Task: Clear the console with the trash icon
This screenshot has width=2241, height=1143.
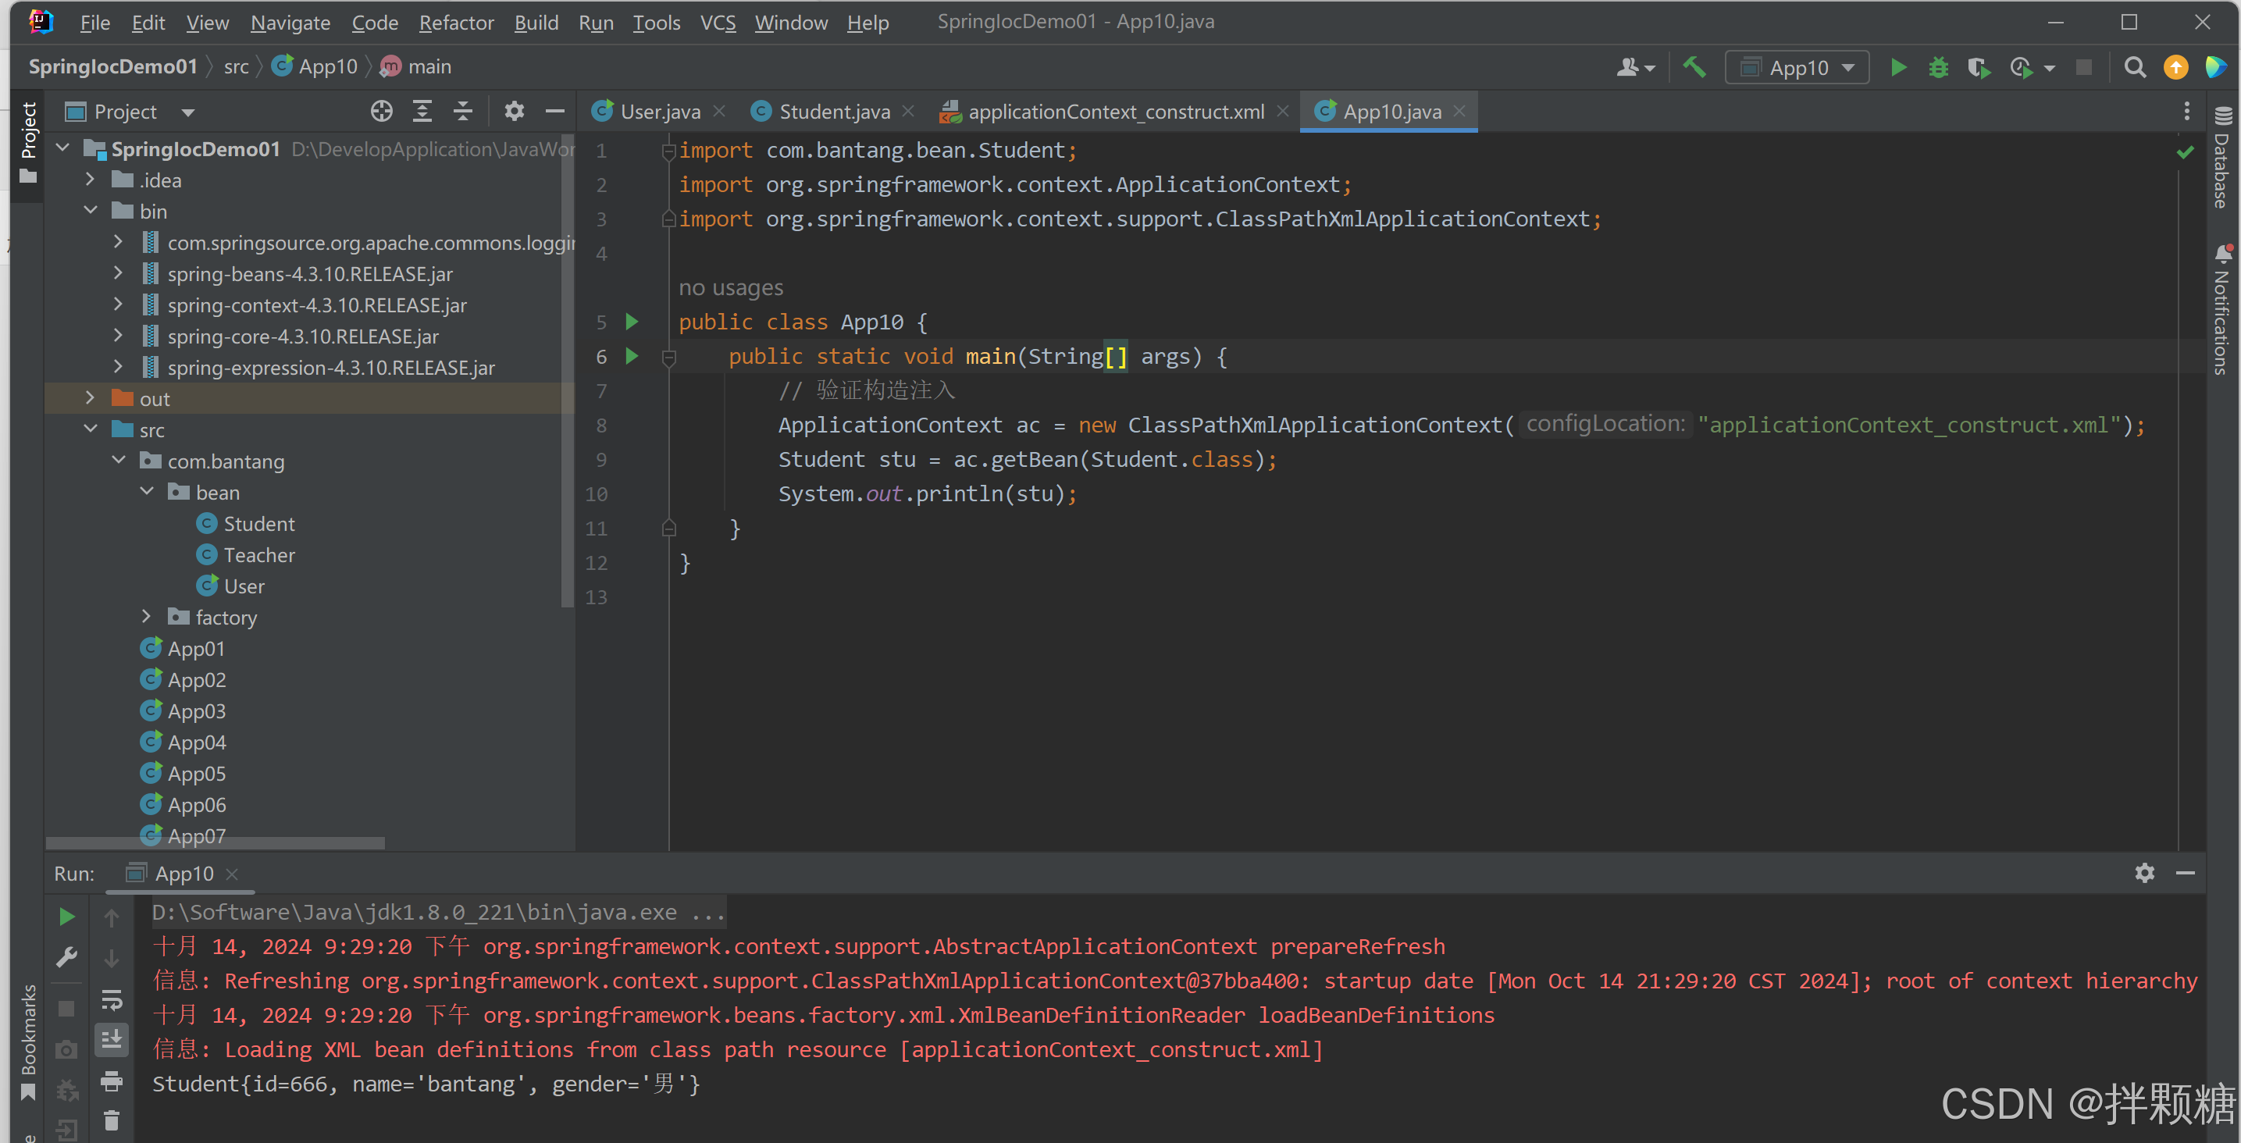Action: pyautogui.click(x=112, y=1120)
